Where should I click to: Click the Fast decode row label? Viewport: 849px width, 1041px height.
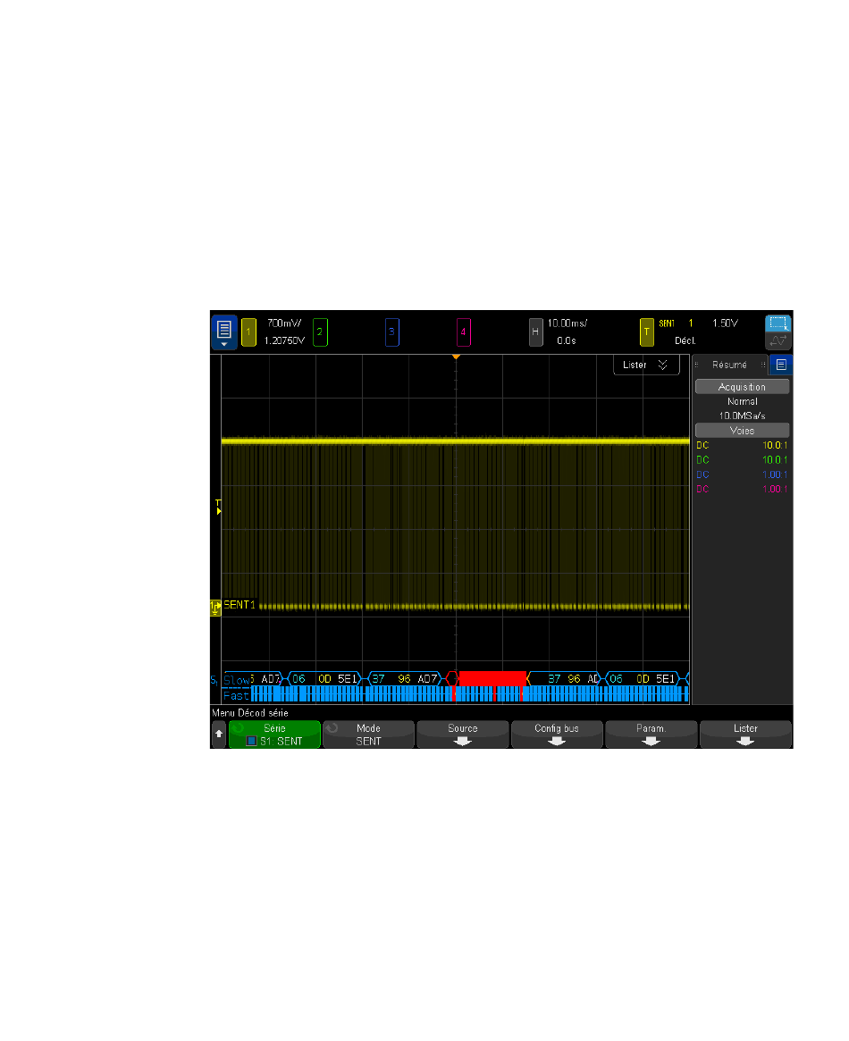(x=236, y=695)
